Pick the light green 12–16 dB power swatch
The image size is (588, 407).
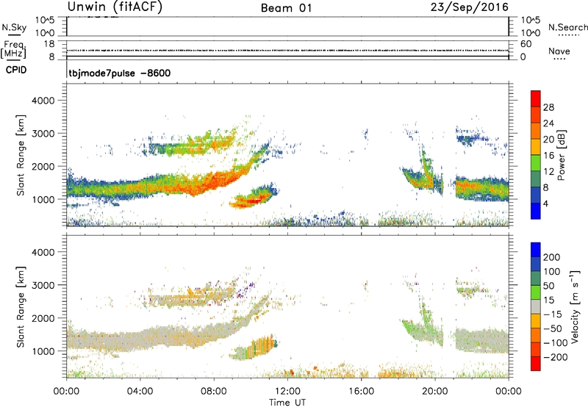536,163
